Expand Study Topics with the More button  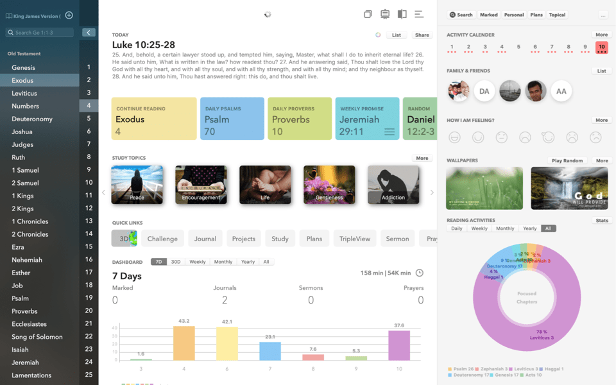click(x=422, y=158)
